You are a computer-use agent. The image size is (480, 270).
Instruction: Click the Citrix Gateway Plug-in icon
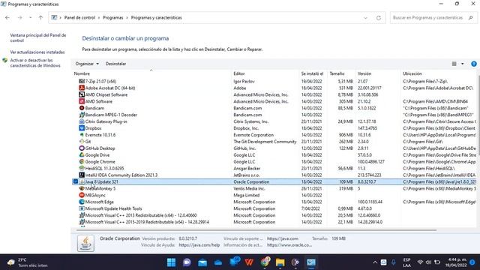point(82,121)
